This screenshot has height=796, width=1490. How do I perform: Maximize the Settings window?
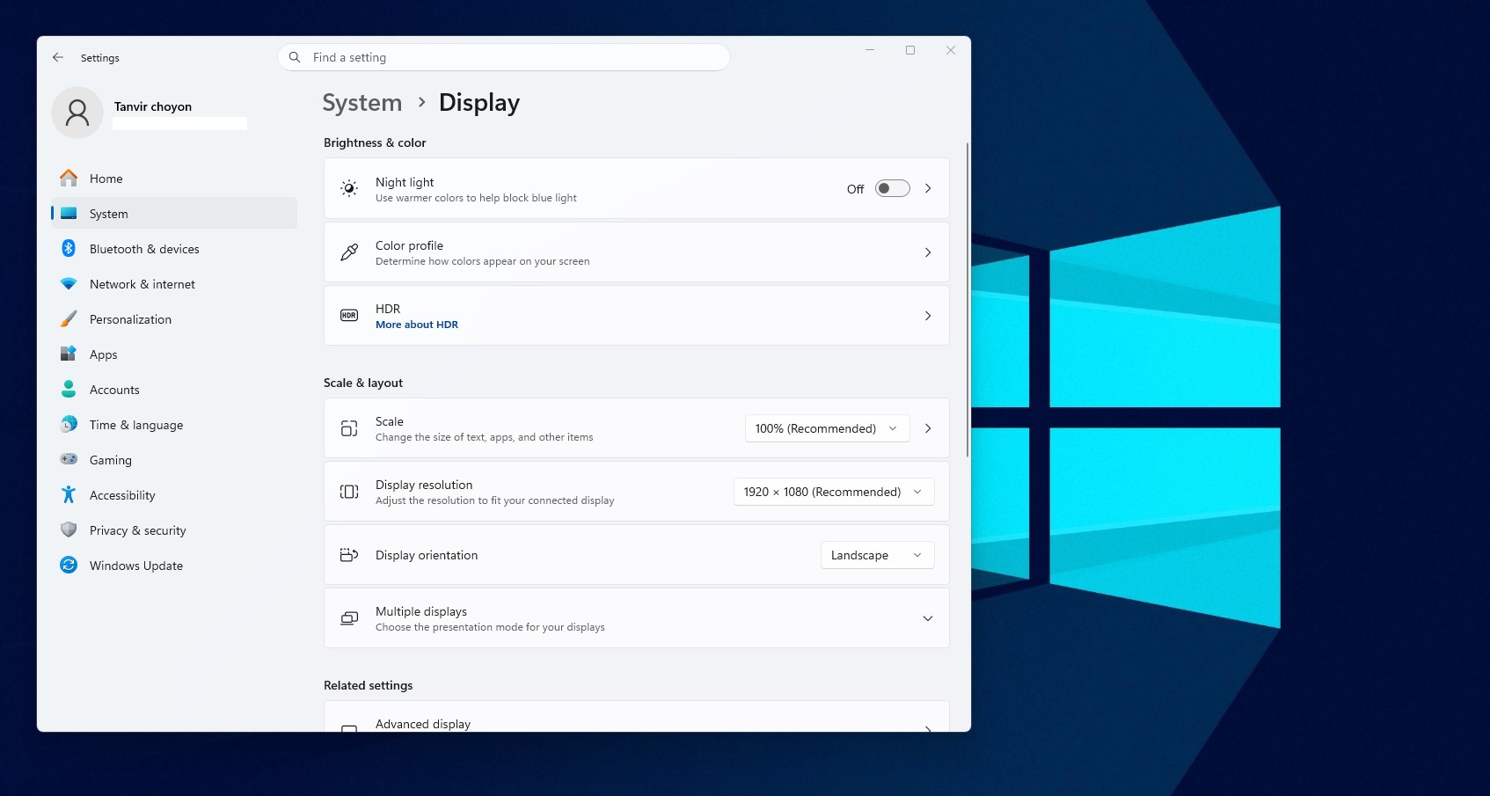click(x=910, y=50)
